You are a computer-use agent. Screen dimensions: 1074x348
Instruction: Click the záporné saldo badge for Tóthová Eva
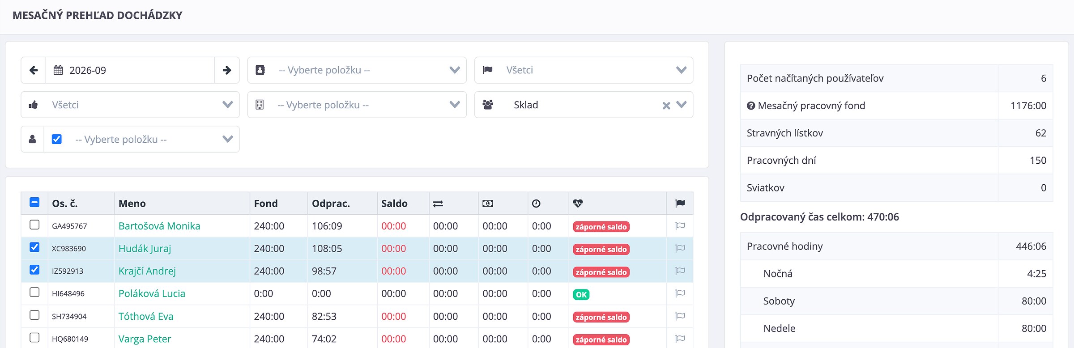601,317
